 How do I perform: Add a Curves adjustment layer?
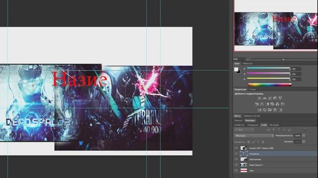pyautogui.click(x=270, y=98)
